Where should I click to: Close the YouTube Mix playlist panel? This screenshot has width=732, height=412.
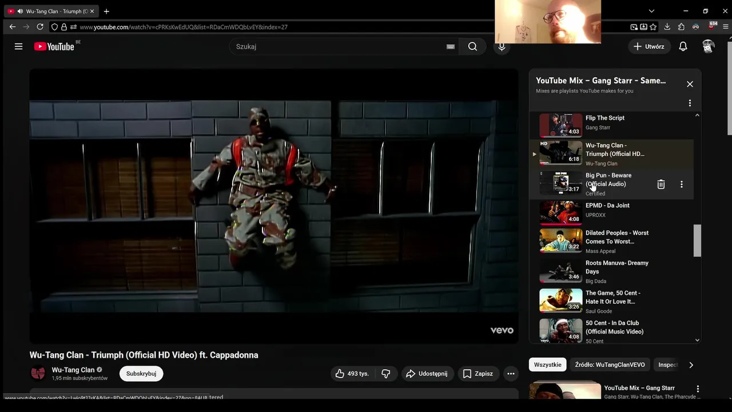pos(690,84)
